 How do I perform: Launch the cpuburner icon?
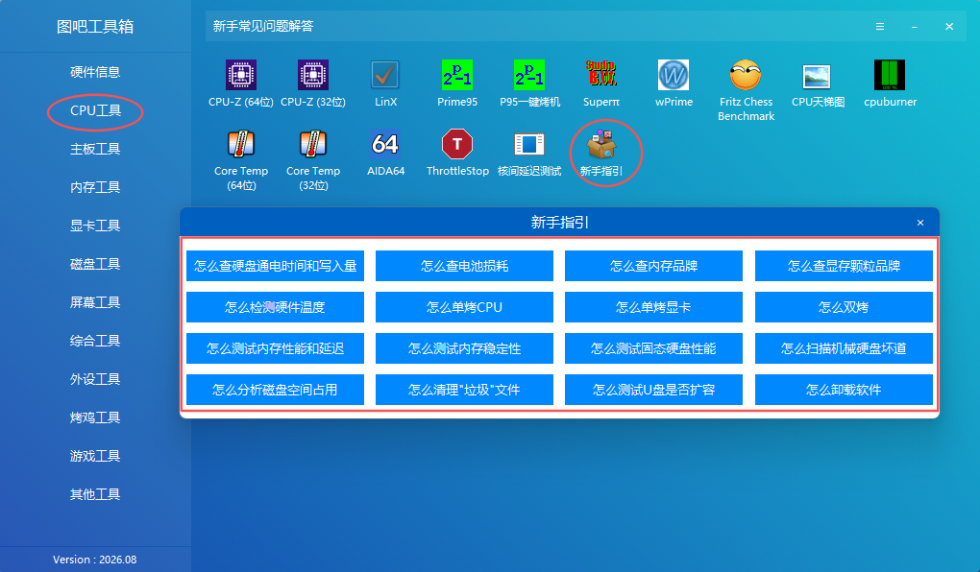pos(890,75)
